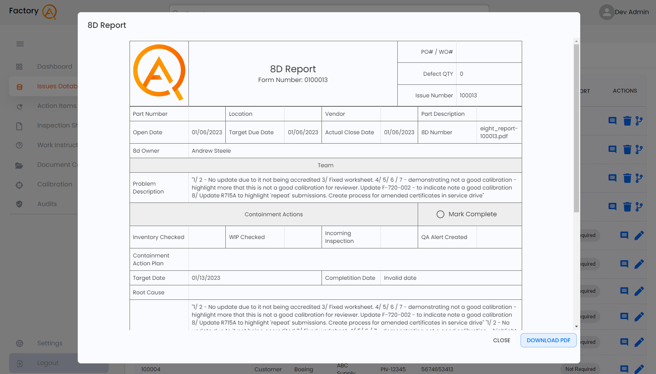Image resolution: width=656 pixels, height=374 pixels.
Task: Open comment thread on the first issue row
Action: 612,121
